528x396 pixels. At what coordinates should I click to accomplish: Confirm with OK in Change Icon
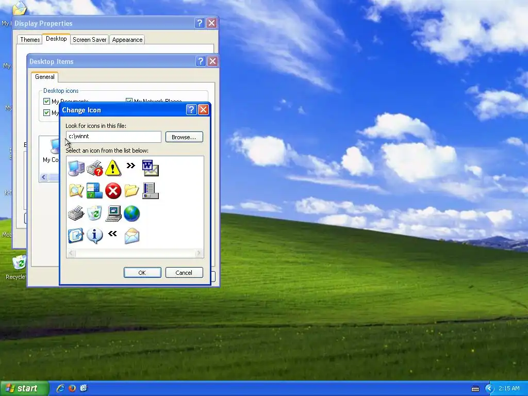142,273
